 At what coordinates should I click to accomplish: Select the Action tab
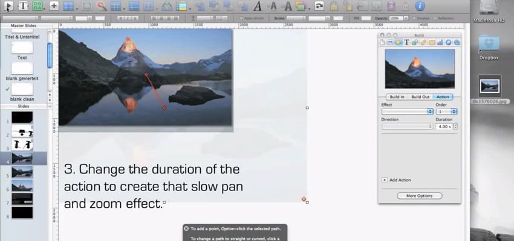[443, 97]
